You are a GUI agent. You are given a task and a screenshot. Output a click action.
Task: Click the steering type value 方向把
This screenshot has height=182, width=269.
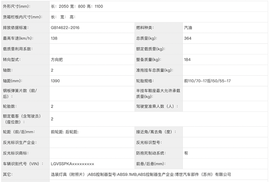point(57,60)
